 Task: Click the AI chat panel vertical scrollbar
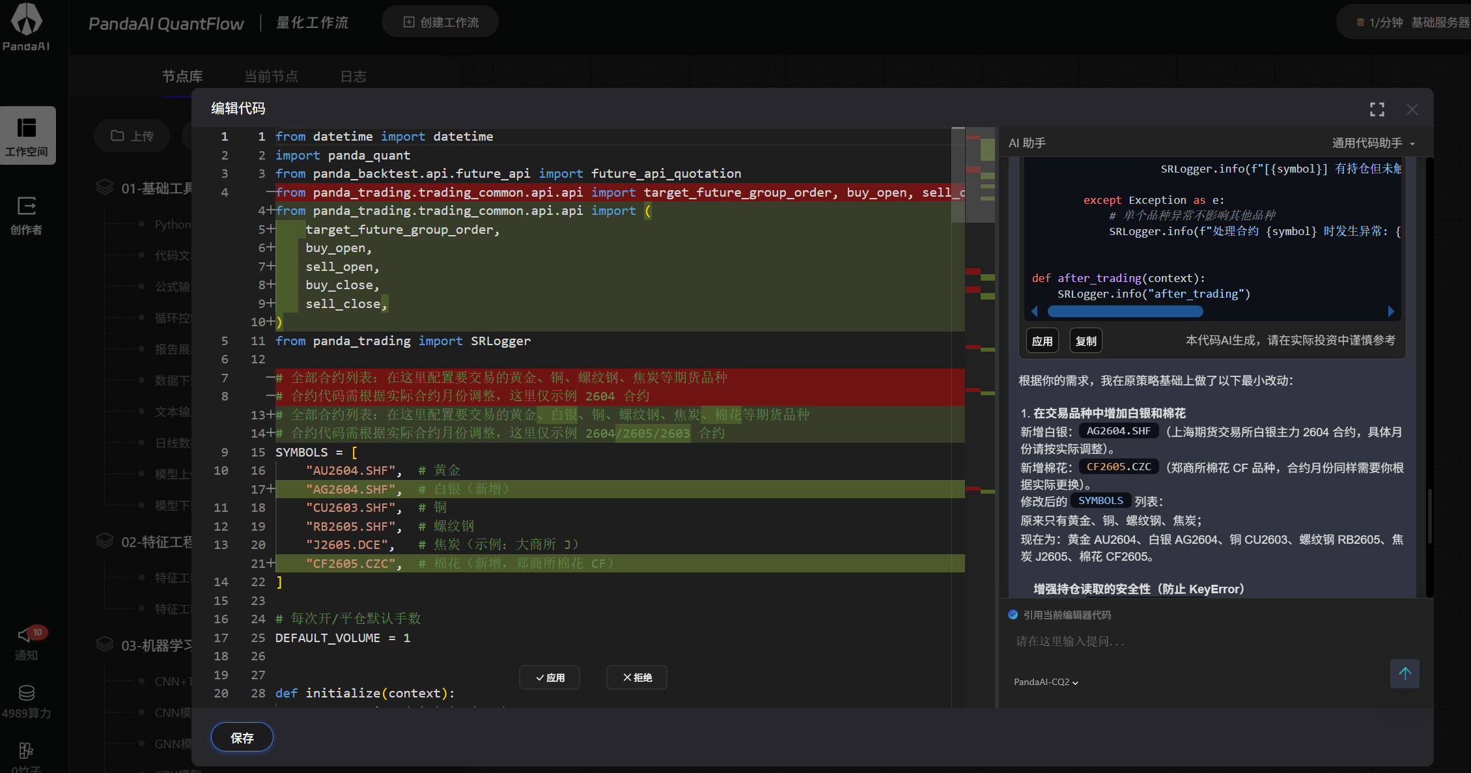click(1429, 517)
